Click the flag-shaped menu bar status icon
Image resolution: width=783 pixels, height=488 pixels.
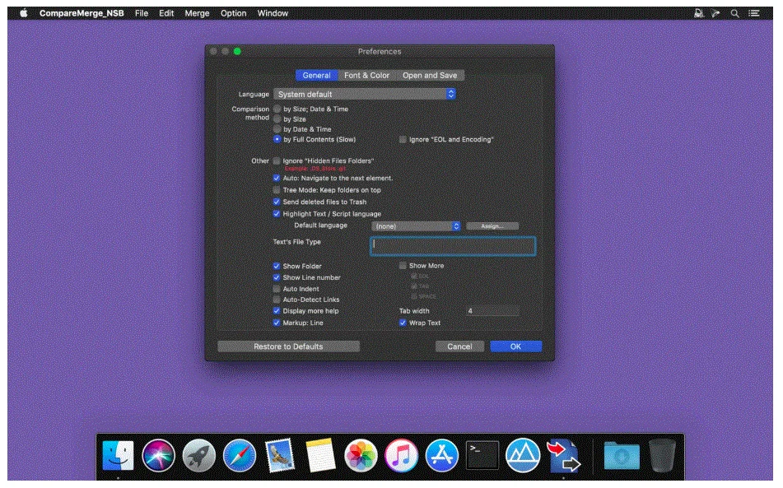click(715, 13)
